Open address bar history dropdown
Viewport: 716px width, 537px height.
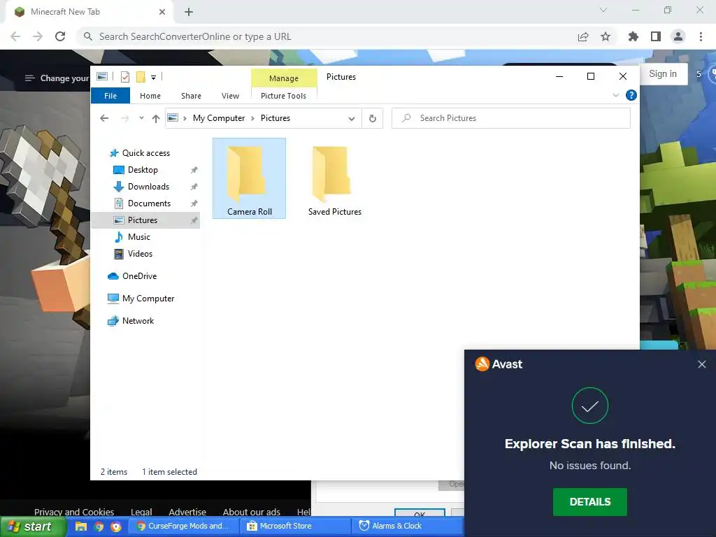coord(352,118)
